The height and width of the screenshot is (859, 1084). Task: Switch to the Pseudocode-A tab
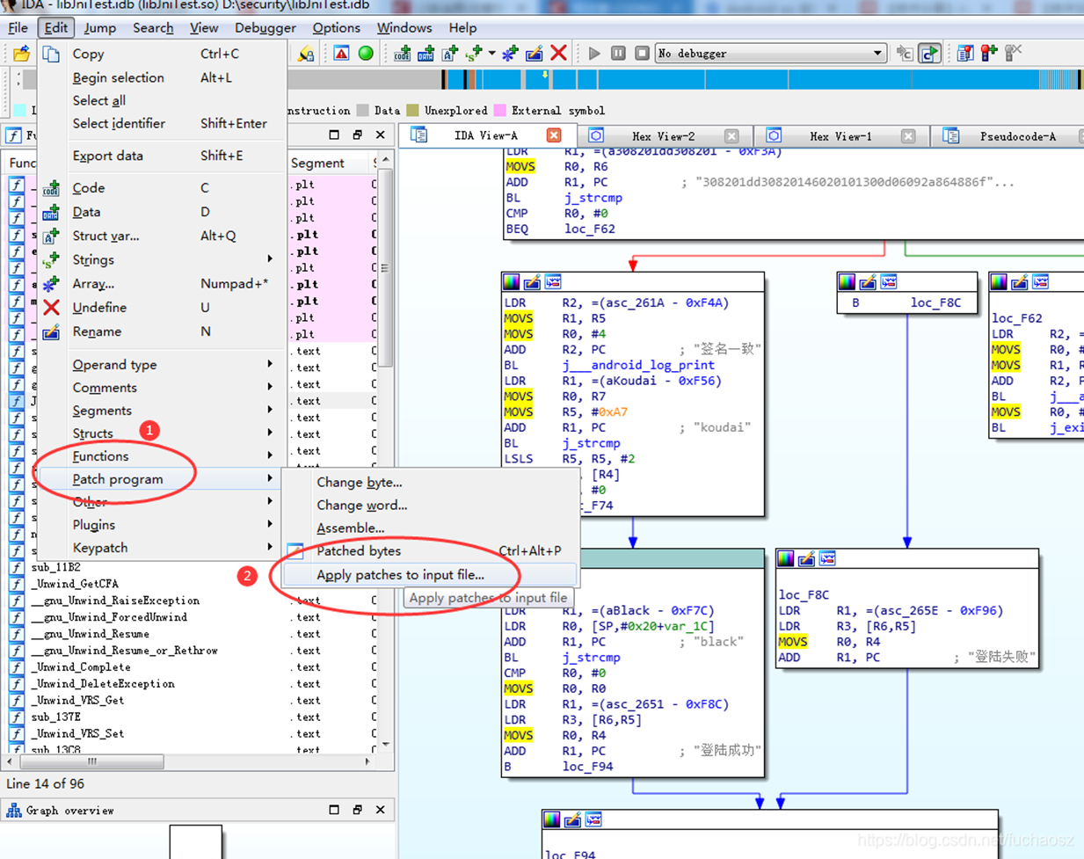(x=1017, y=136)
